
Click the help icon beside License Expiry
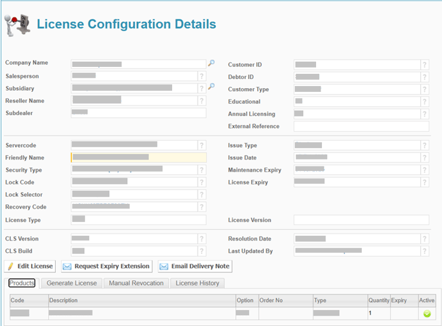point(425,183)
